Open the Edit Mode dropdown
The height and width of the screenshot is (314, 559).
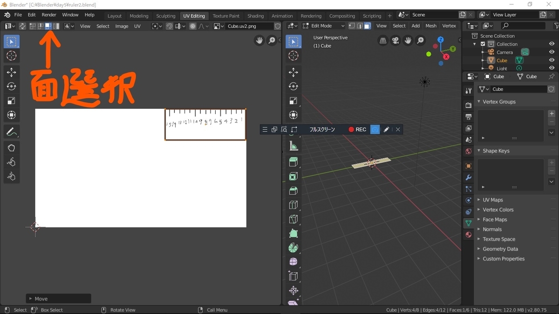pos(324,26)
